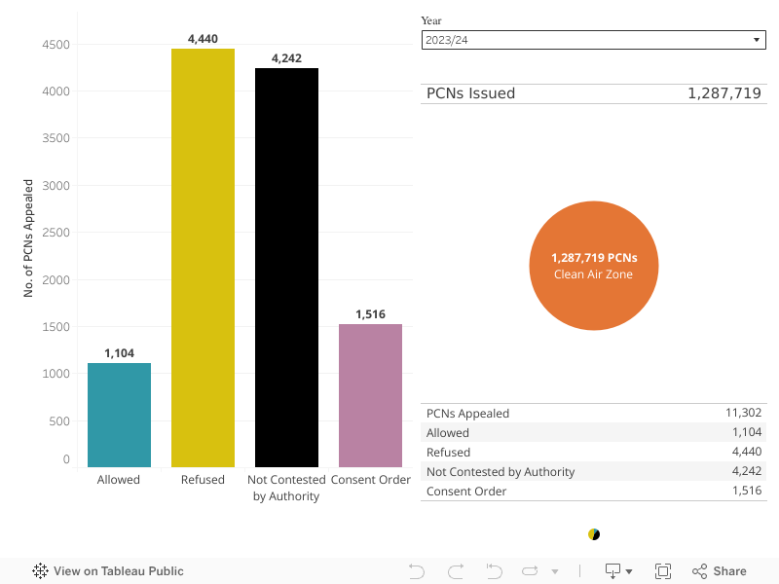Click the Share icon
Viewport: 779px width, 584px height.
[x=719, y=571]
